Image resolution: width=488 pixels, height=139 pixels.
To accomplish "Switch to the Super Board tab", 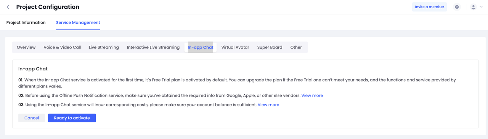I will (x=270, y=47).
